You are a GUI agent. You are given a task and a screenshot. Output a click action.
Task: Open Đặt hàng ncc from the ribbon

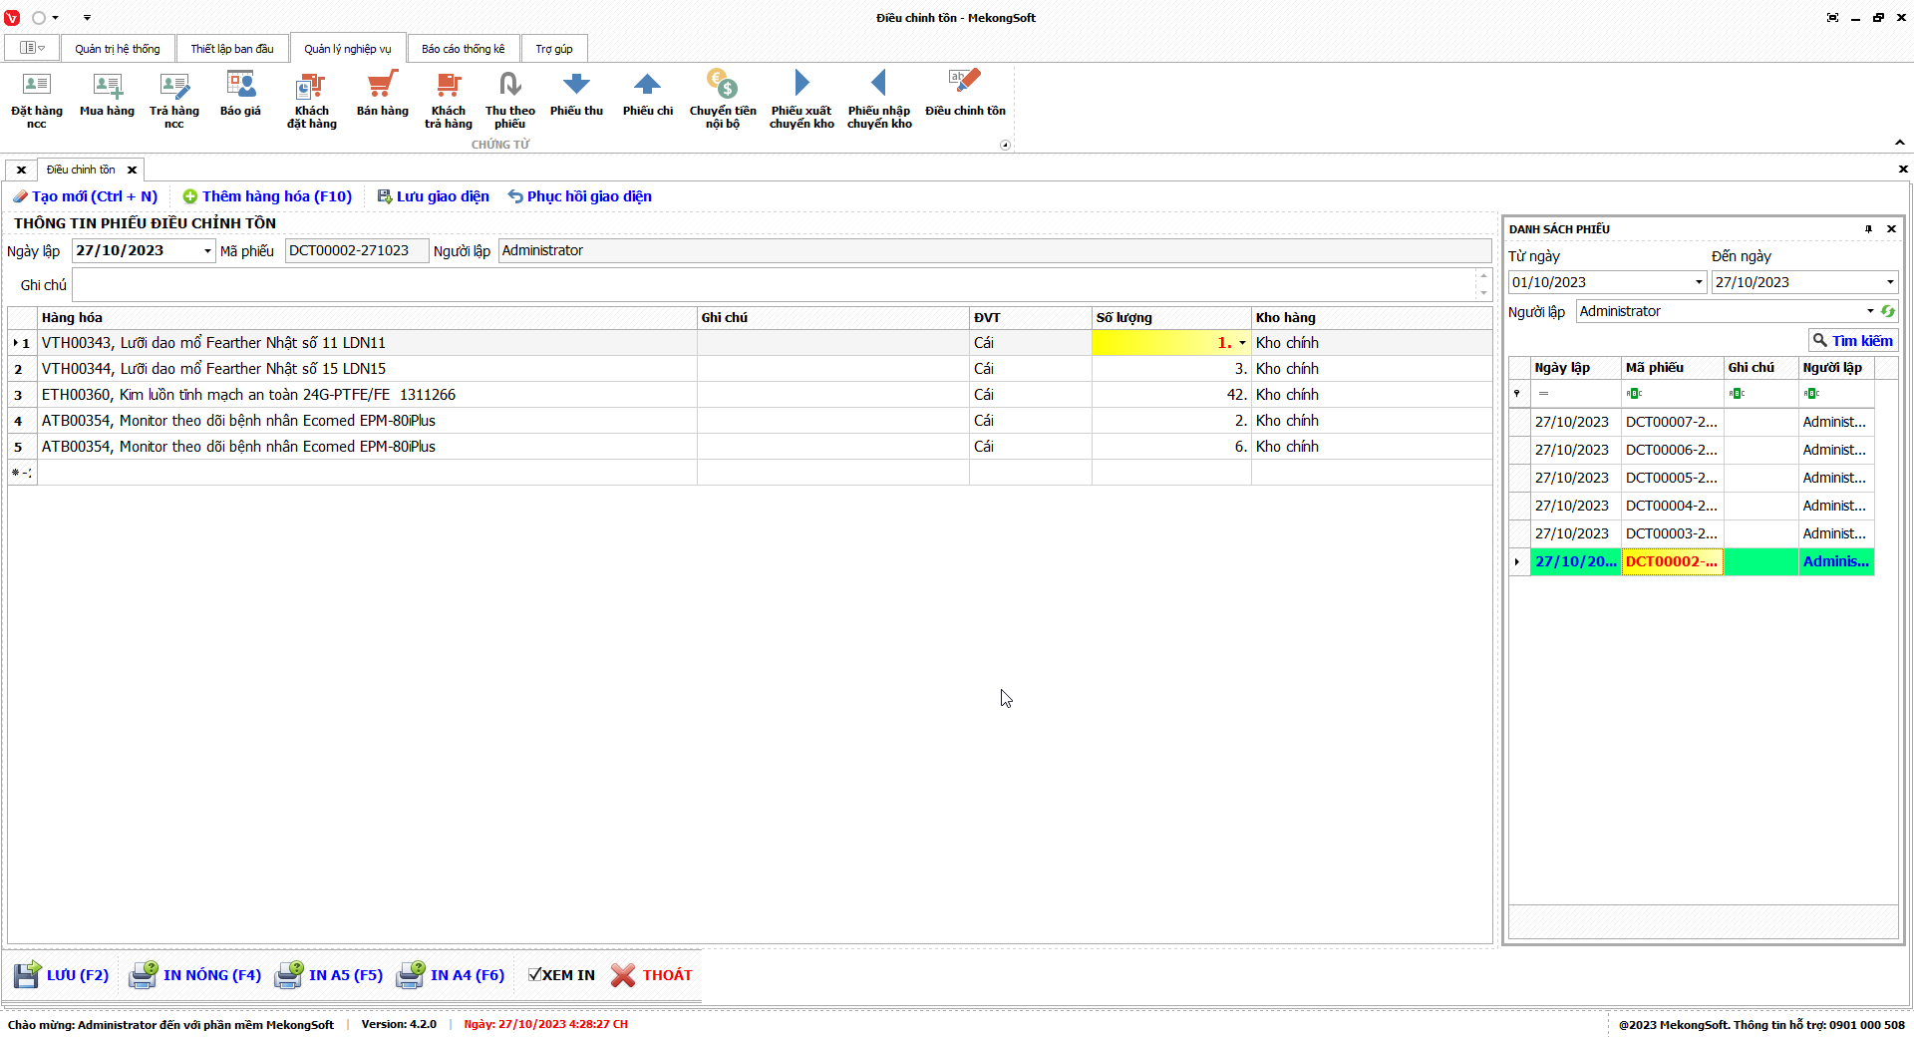tap(36, 99)
